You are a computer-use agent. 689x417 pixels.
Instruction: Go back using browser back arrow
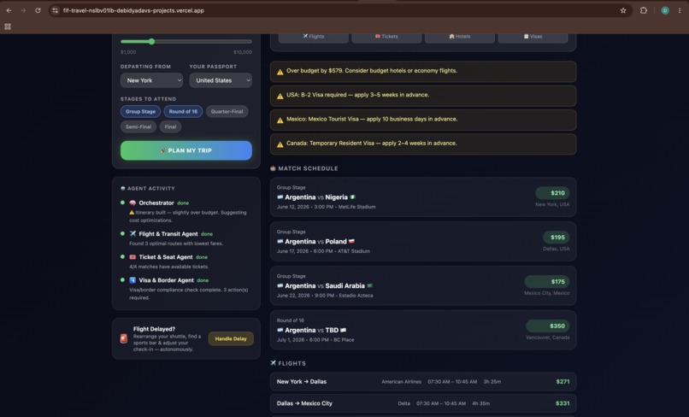click(9, 10)
